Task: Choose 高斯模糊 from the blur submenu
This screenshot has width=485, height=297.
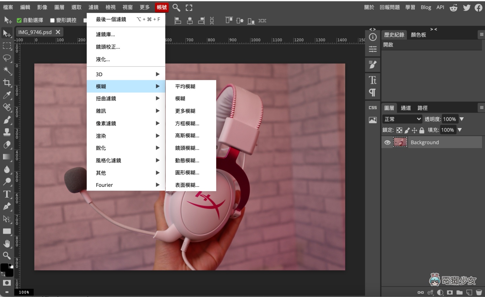Action: (x=187, y=135)
